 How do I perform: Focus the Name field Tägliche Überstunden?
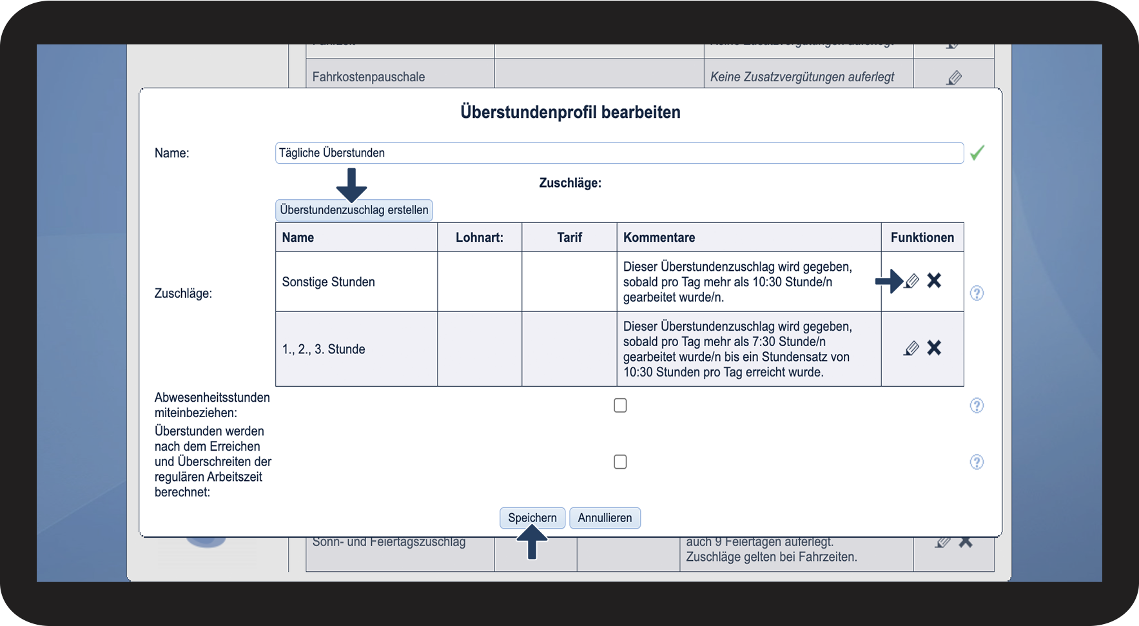point(619,153)
